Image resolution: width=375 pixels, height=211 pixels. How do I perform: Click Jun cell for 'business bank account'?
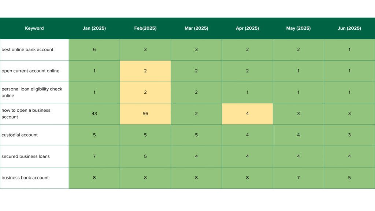pyautogui.click(x=349, y=178)
